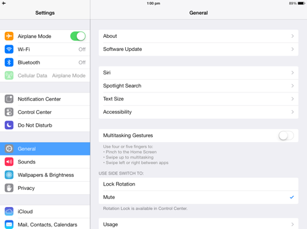Screen dimensions: 307x229
Task: Open Software Update via its chevron
Action: tap(292, 49)
